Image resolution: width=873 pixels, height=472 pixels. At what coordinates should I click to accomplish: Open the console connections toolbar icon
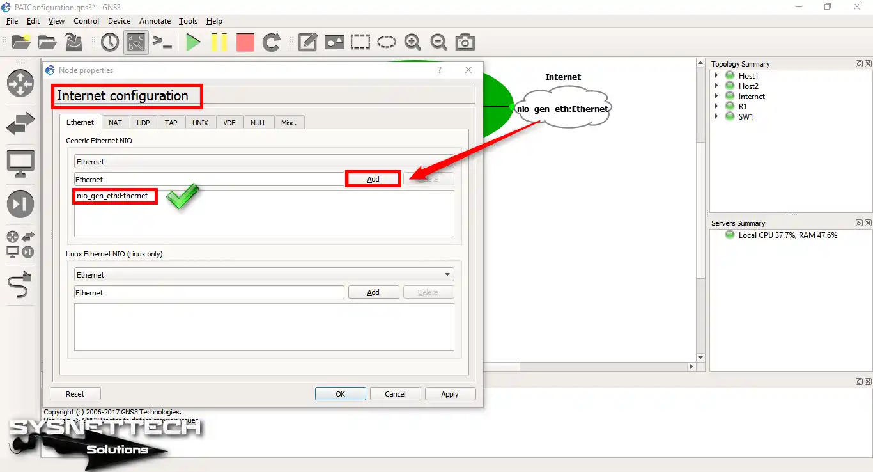162,42
